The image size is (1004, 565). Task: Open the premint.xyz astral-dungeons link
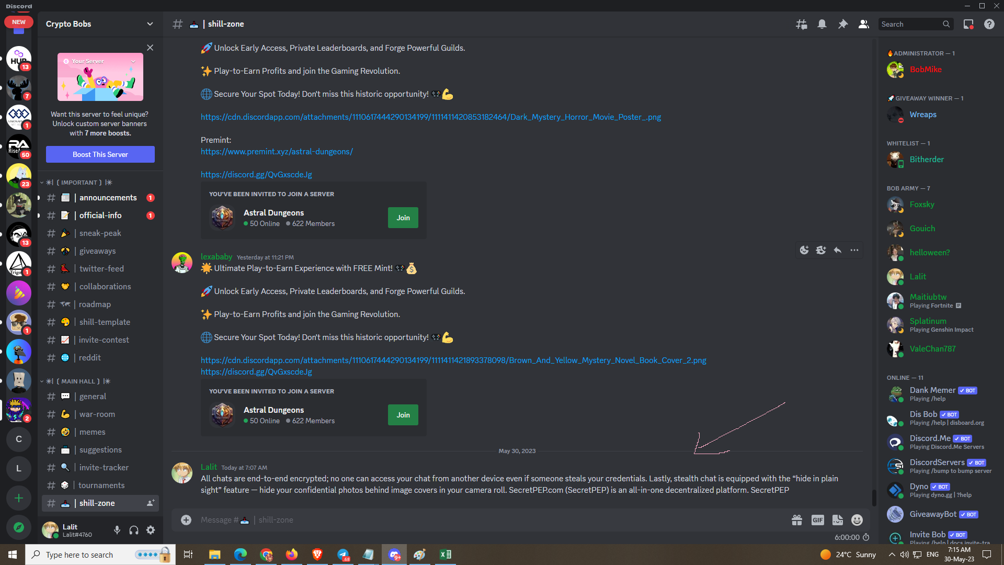click(277, 152)
